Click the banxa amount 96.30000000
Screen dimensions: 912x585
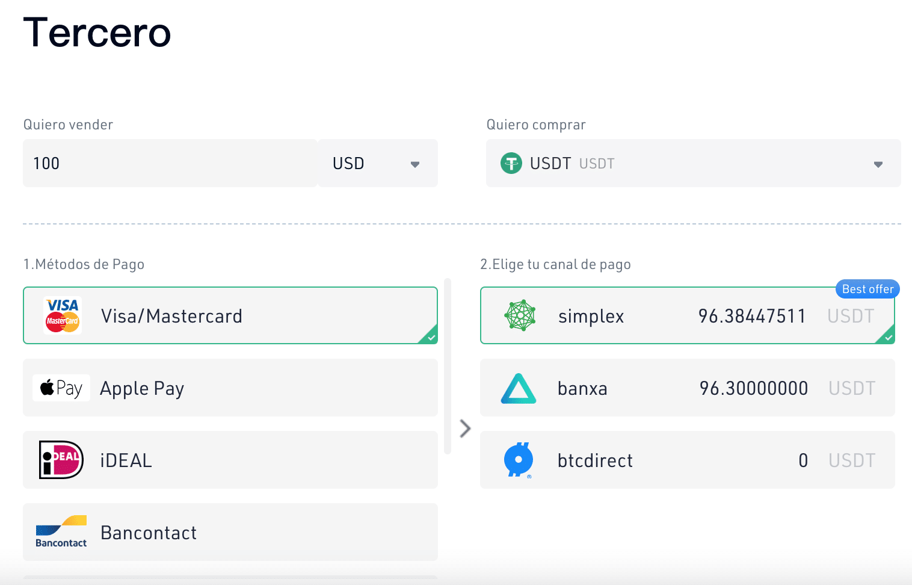[754, 388]
